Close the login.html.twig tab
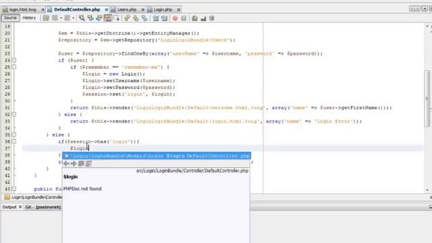 tap(43, 9)
